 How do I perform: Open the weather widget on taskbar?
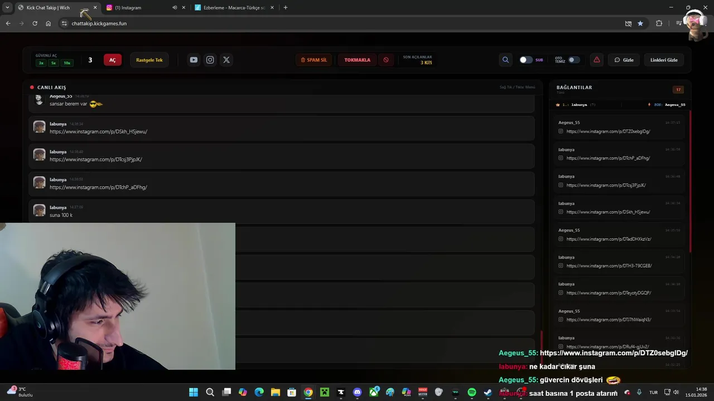coord(20,392)
